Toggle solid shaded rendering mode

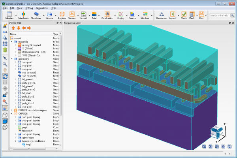pos(5,121)
